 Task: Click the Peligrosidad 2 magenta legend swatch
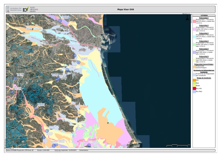[x=194, y=28]
